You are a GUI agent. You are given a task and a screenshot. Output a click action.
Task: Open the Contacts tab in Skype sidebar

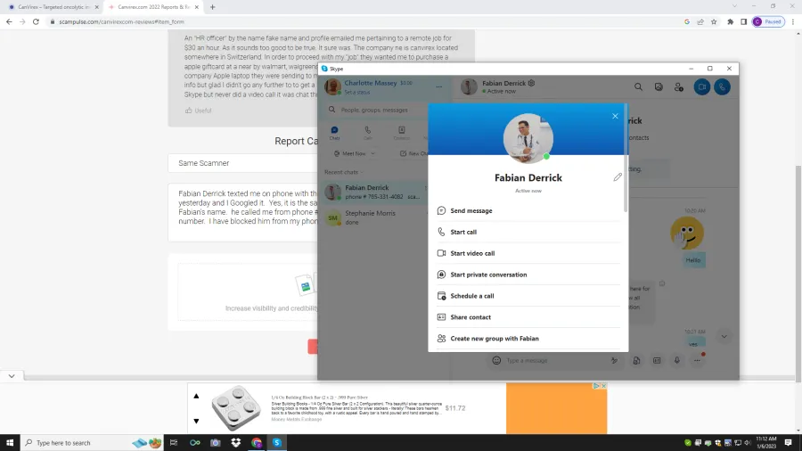(402, 133)
